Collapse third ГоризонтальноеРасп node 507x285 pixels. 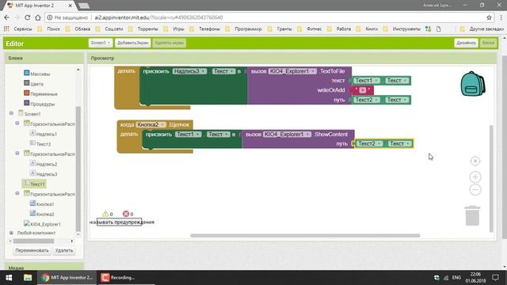(x=17, y=193)
